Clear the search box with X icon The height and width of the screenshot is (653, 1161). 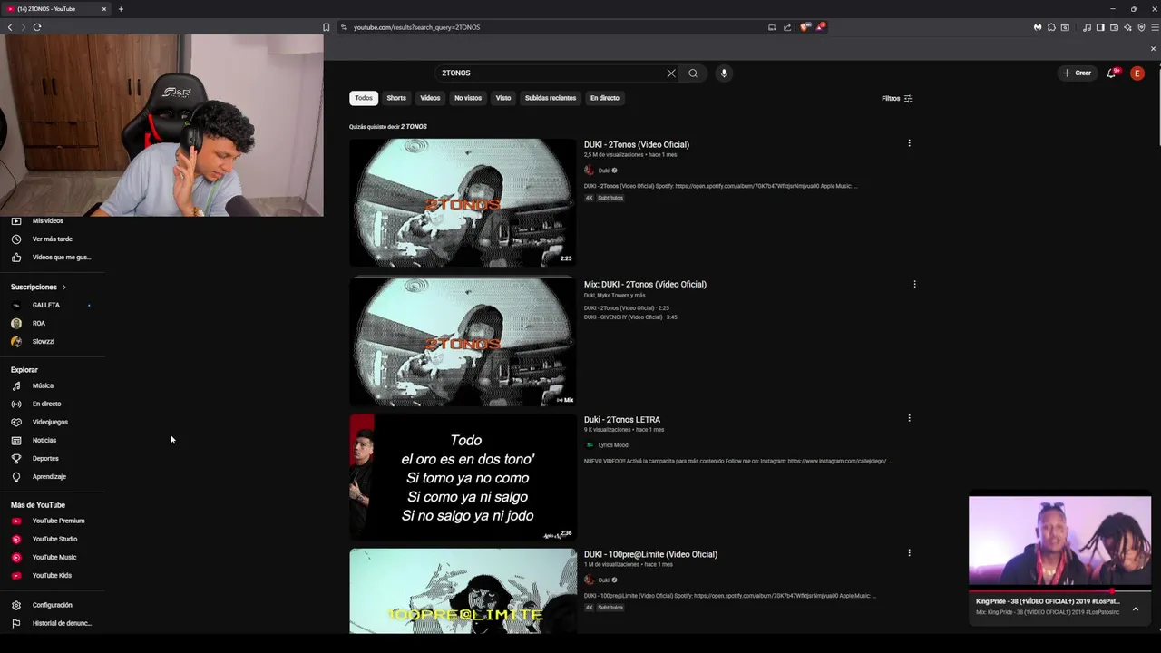tap(671, 73)
